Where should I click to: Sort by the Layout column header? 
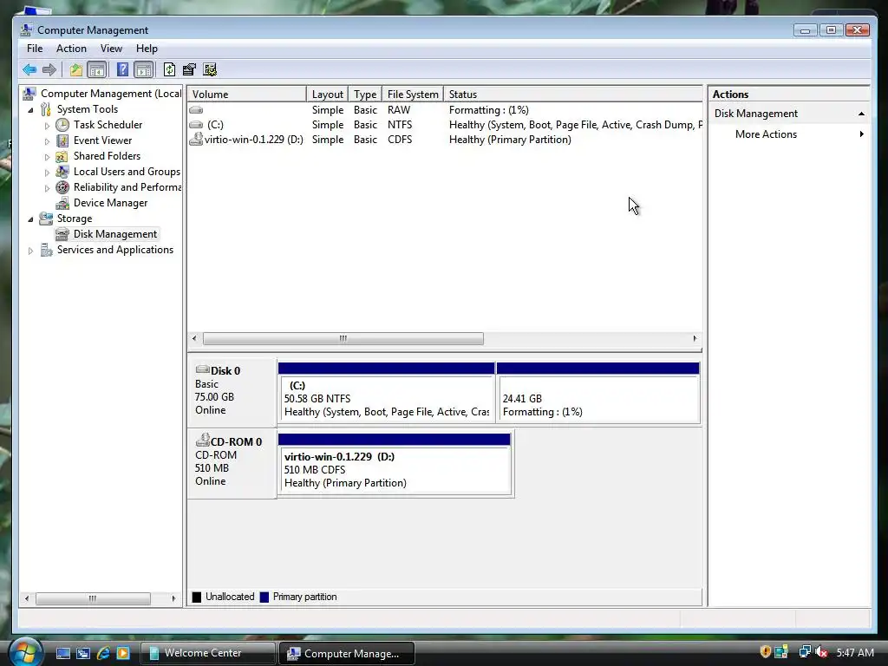coord(327,94)
